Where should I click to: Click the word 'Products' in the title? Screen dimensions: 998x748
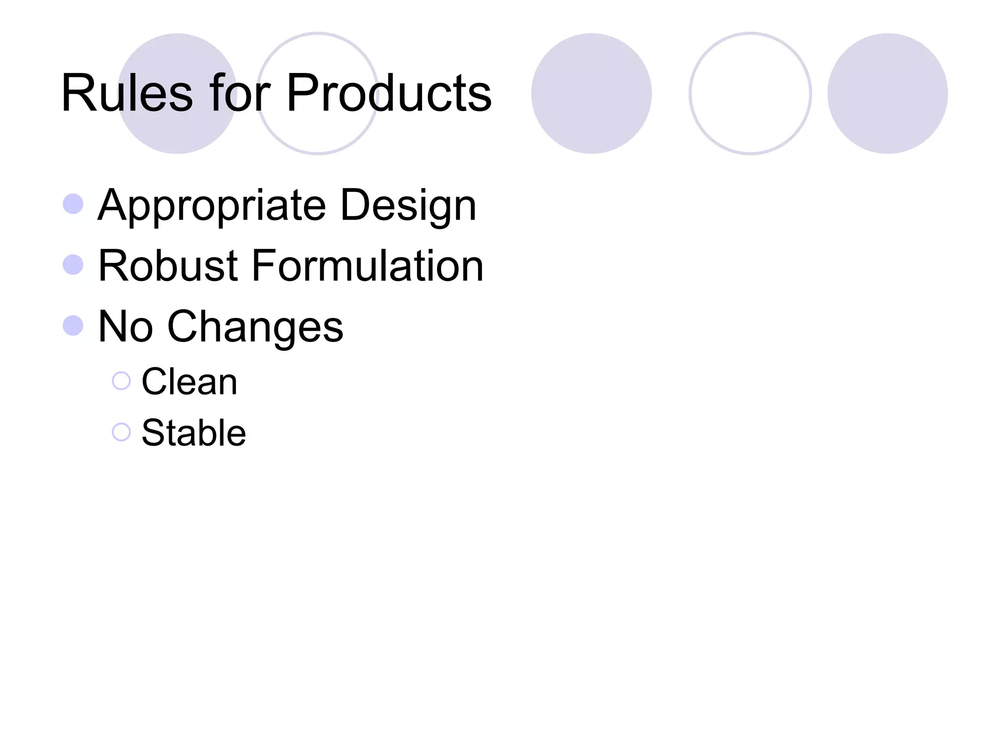(389, 93)
